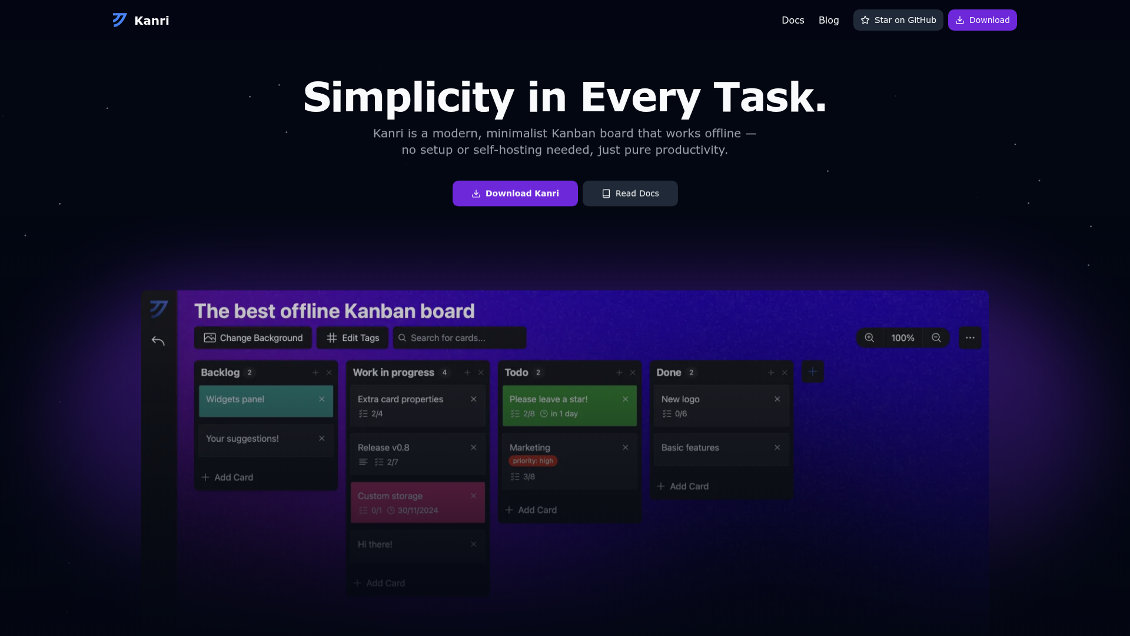Remove the Please leave a star! card
The image size is (1130, 636).
(626, 399)
